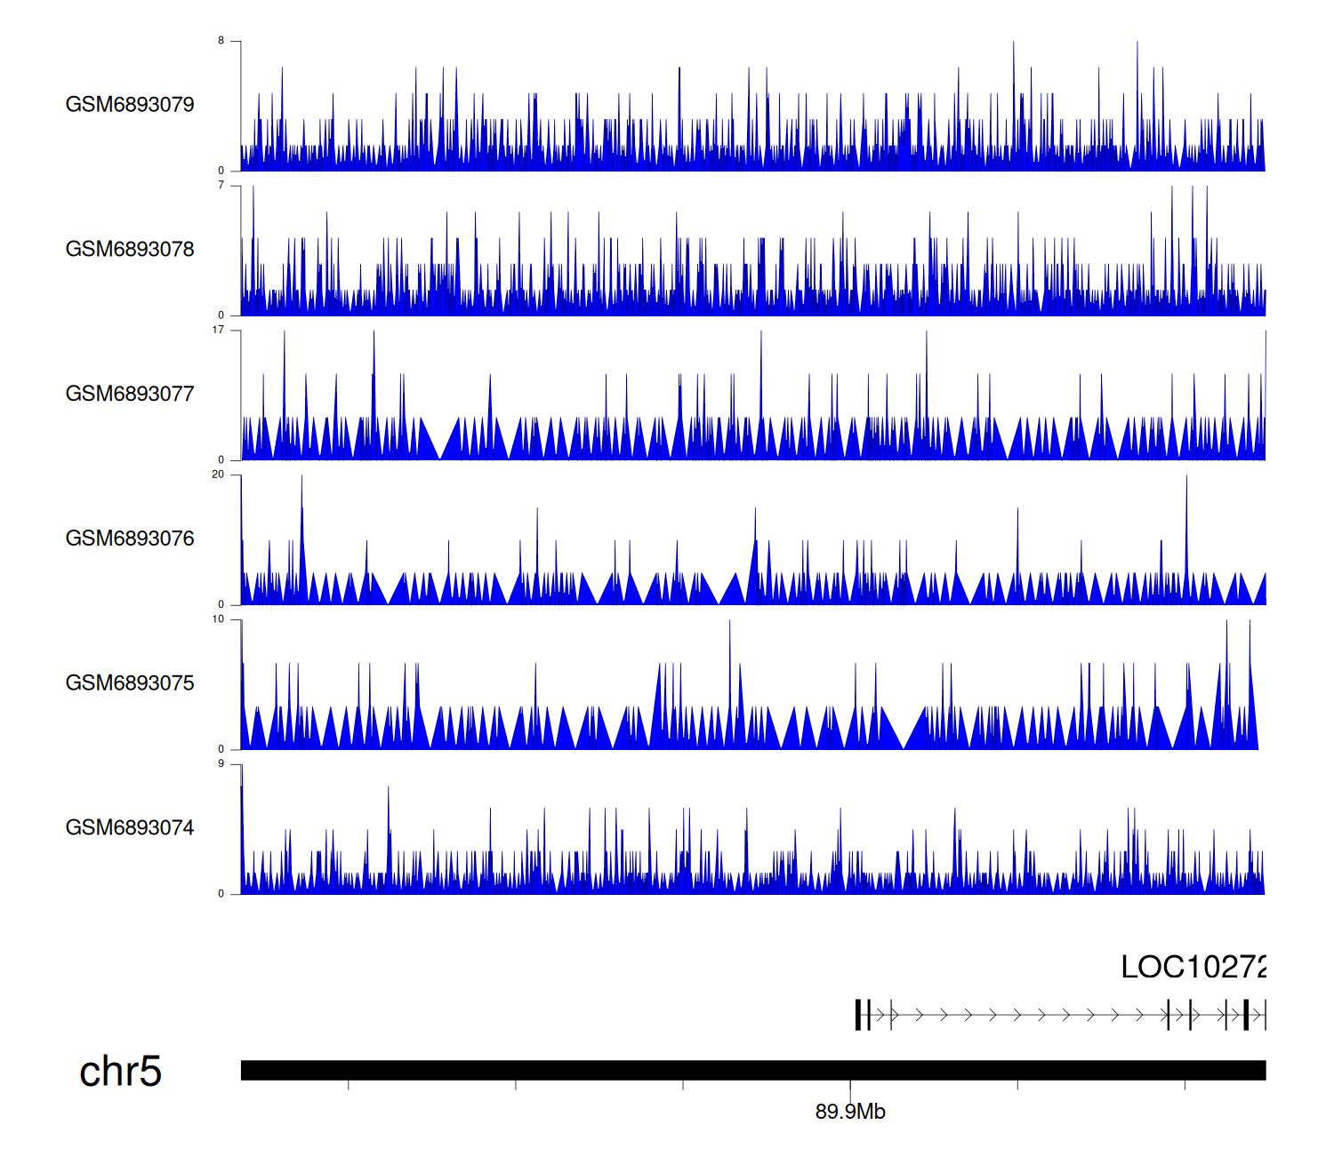Click y-axis maximum 10 on GSM6893075
The width and height of the screenshot is (1334, 1173).
pyautogui.click(x=218, y=619)
